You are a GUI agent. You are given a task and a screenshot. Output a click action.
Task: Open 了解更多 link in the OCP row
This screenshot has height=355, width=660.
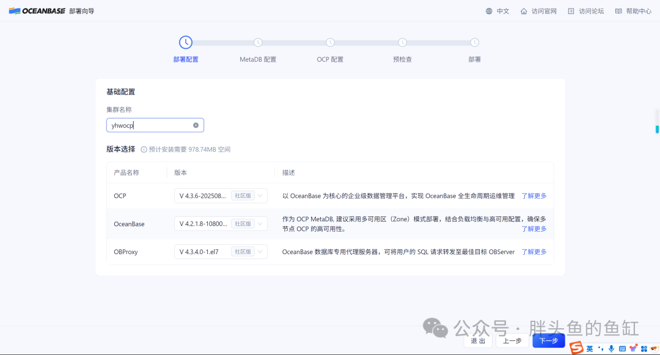pyautogui.click(x=533, y=196)
